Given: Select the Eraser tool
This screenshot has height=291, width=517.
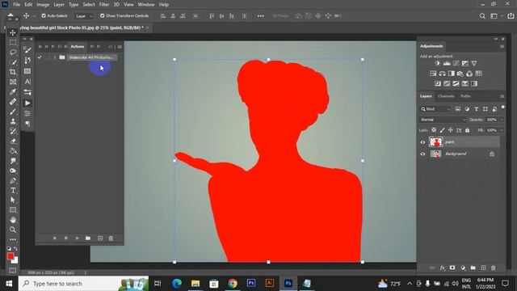Looking at the screenshot, I should click(x=13, y=141).
